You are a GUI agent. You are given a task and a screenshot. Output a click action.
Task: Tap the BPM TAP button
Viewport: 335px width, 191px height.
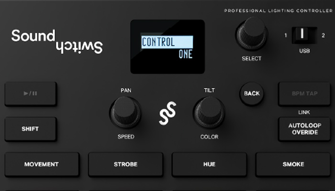(x=304, y=94)
